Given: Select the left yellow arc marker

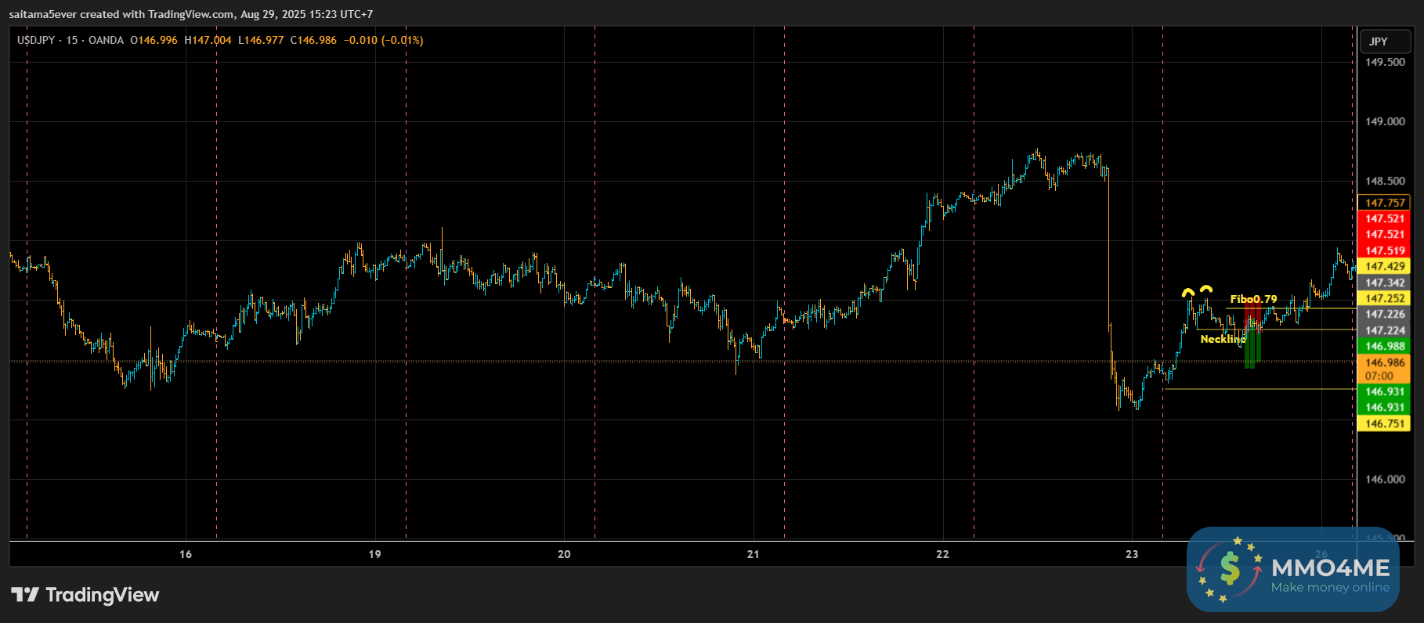Looking at the screenshot, I should click(1188, 293).
